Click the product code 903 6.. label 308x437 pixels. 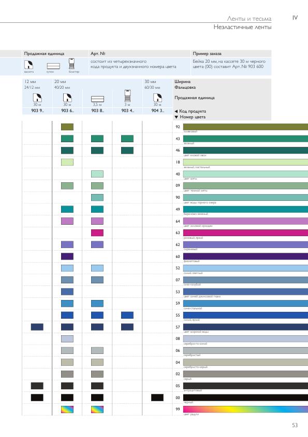tap(67, 111)
